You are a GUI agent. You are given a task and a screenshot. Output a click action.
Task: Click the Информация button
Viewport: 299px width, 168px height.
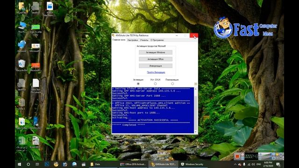[x=156, y=66]
